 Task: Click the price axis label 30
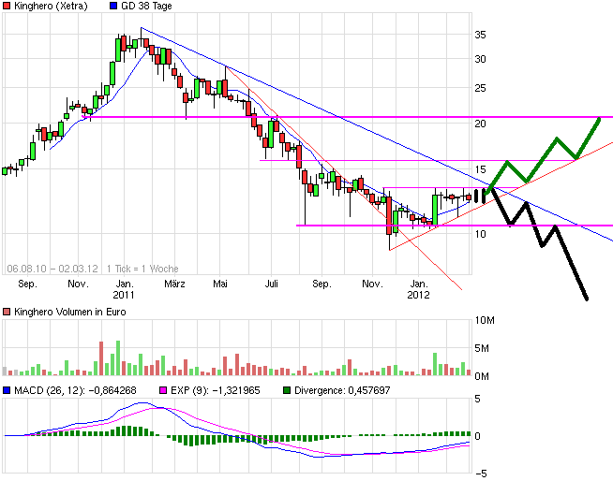480,59
